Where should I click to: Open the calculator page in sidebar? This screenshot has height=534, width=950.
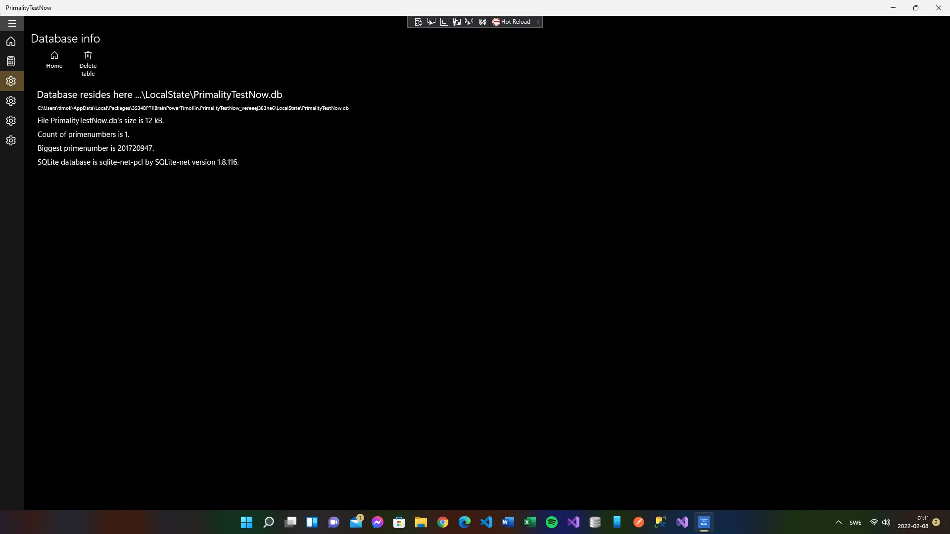click(11, 61)
